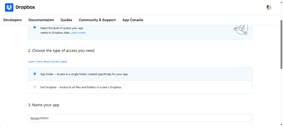Screen dimensions: 283x127
Task: Click the Learn more link
Action: coord(78,33)
